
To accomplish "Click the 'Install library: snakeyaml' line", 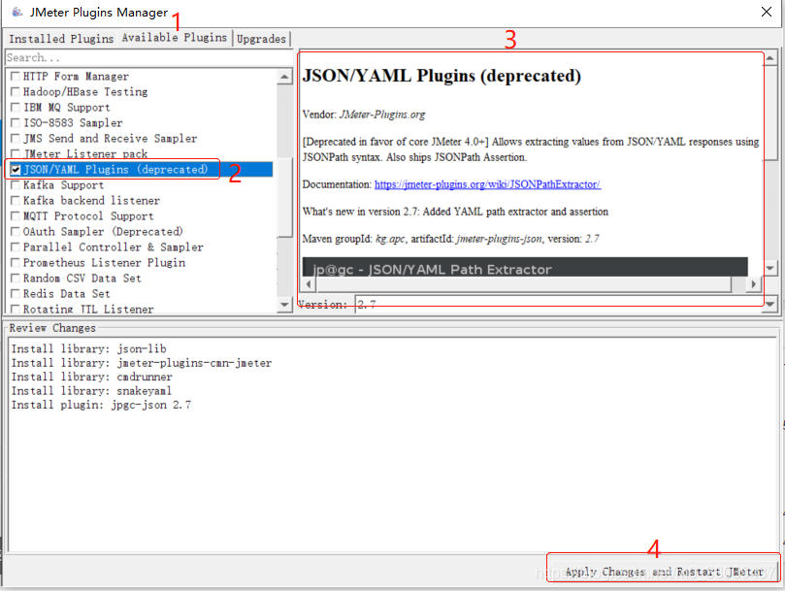I will [91, 391].
